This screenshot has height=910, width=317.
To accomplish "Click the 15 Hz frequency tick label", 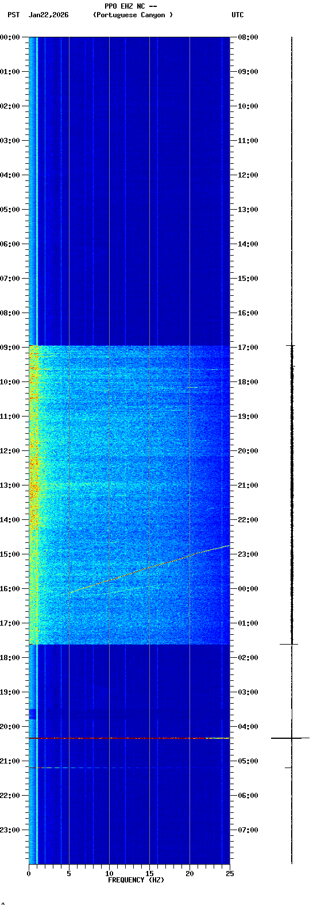I will click(x=149, y=874).
